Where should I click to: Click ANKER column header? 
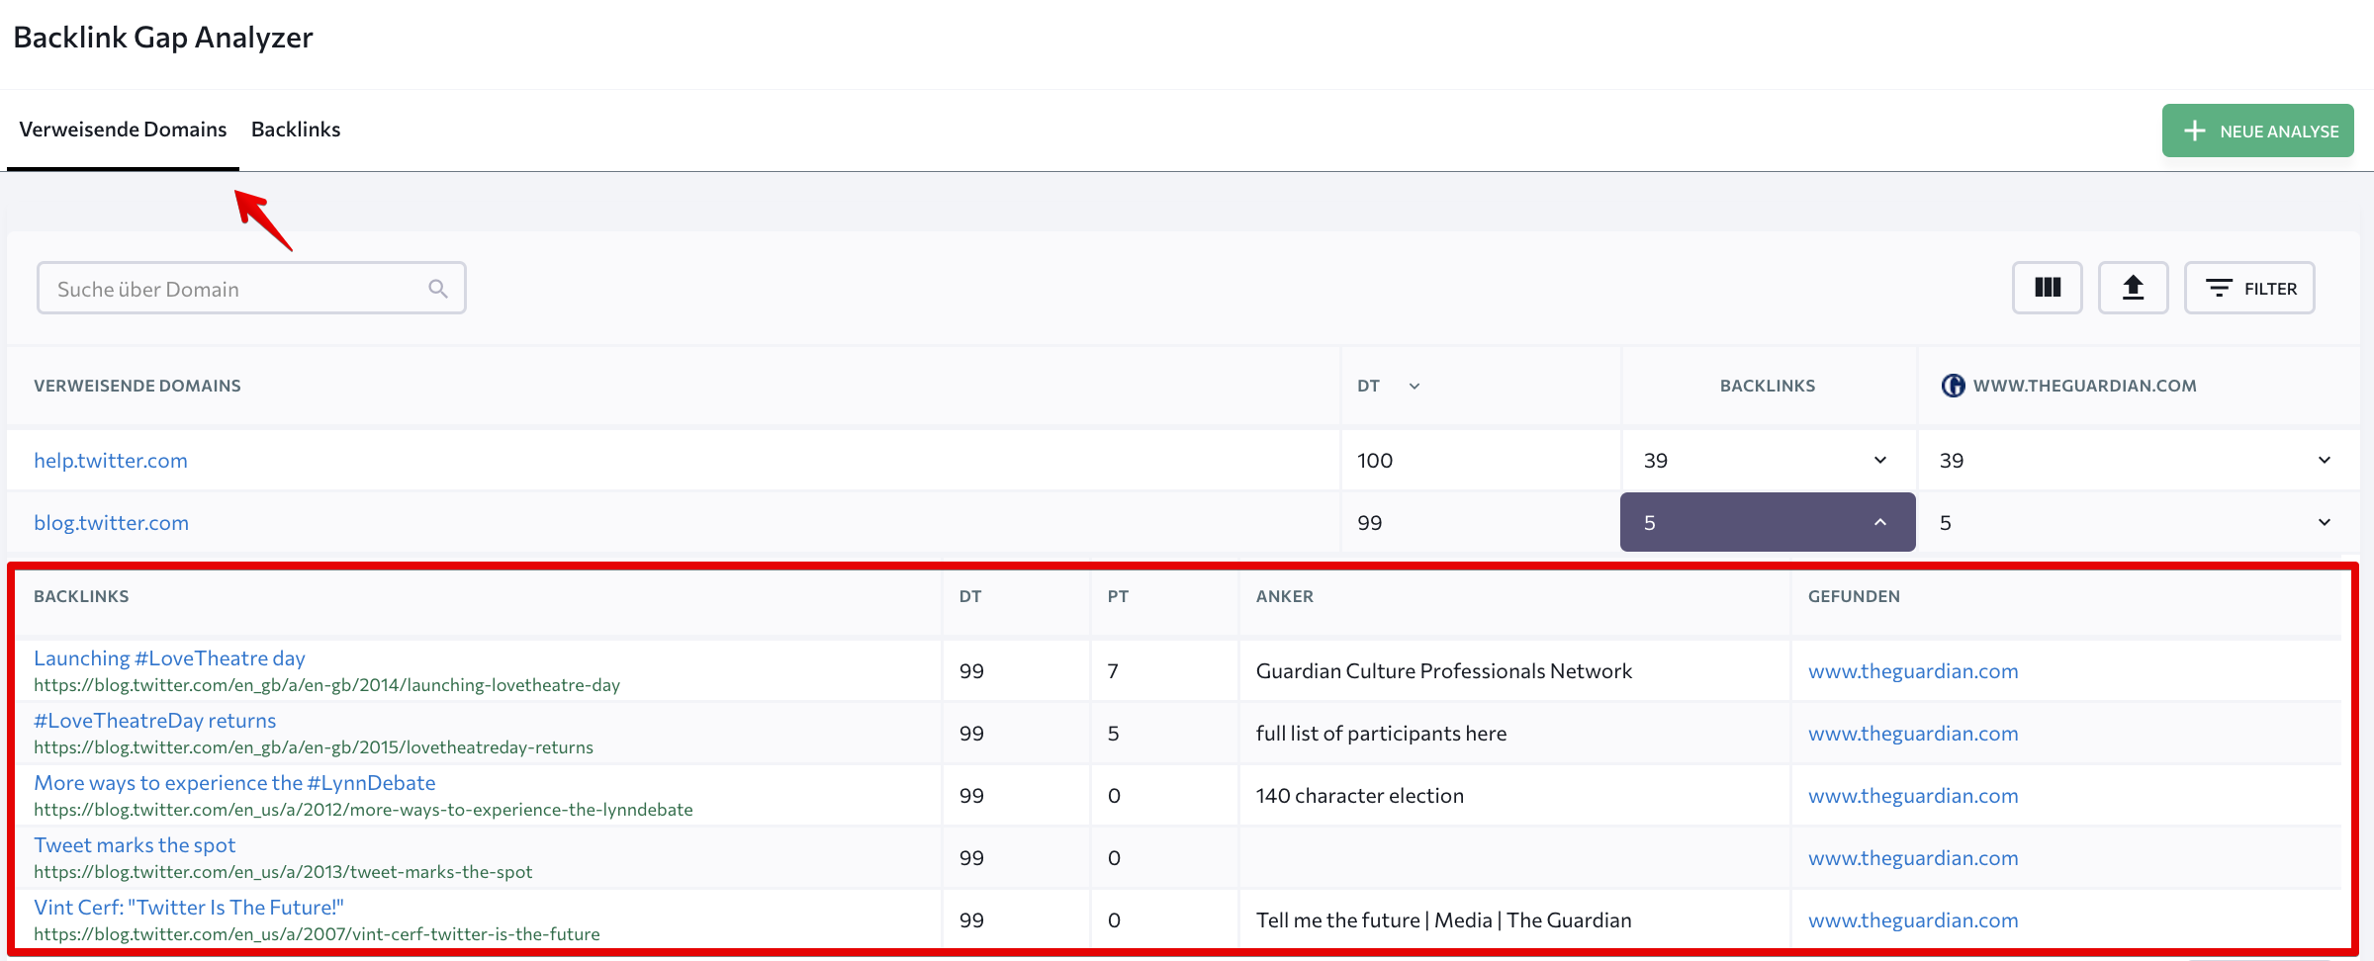[1285, 596]
